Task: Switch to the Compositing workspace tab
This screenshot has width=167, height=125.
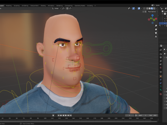Action: (69, 6)
